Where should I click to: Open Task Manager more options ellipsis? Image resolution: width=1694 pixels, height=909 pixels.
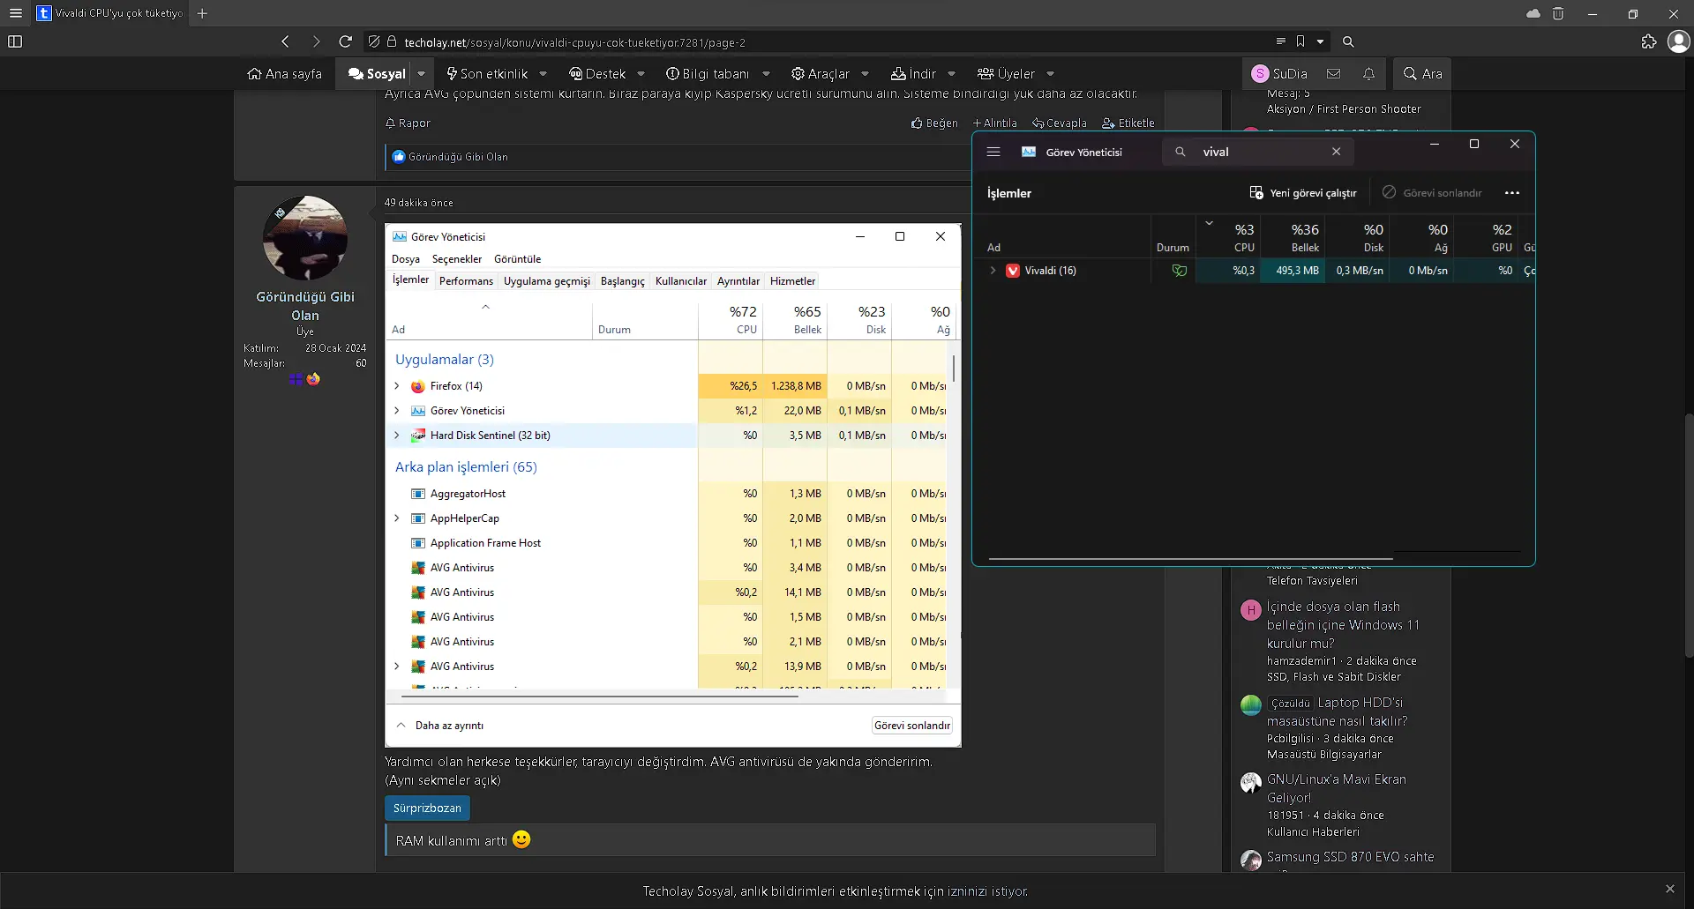1512,193
